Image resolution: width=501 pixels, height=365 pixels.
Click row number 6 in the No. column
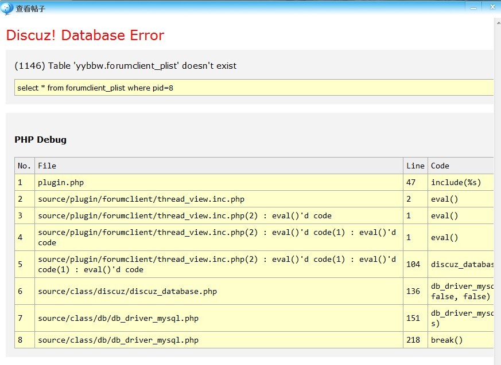click(x=25, y=291)
